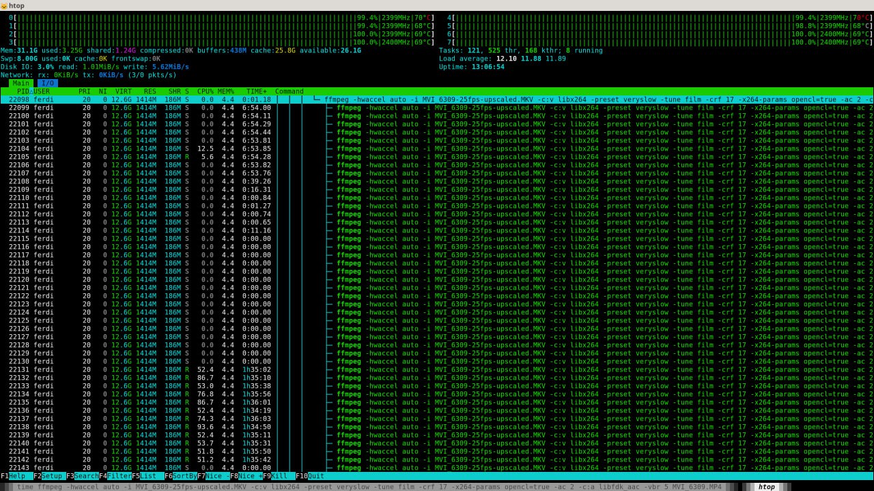Select process row with PID 22130

[x=437, y=361]
